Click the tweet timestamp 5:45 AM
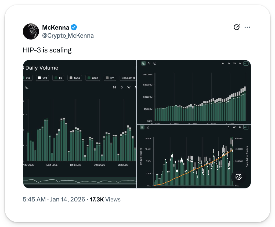This screenshot has width=275, height=227. coord(34,200)
